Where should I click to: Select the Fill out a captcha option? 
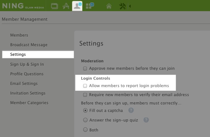coord(85,110)
